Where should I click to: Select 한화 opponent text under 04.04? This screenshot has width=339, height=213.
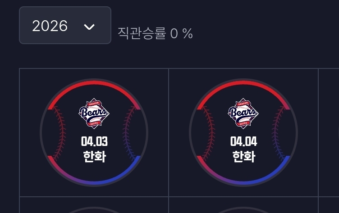tap(244, 156)
